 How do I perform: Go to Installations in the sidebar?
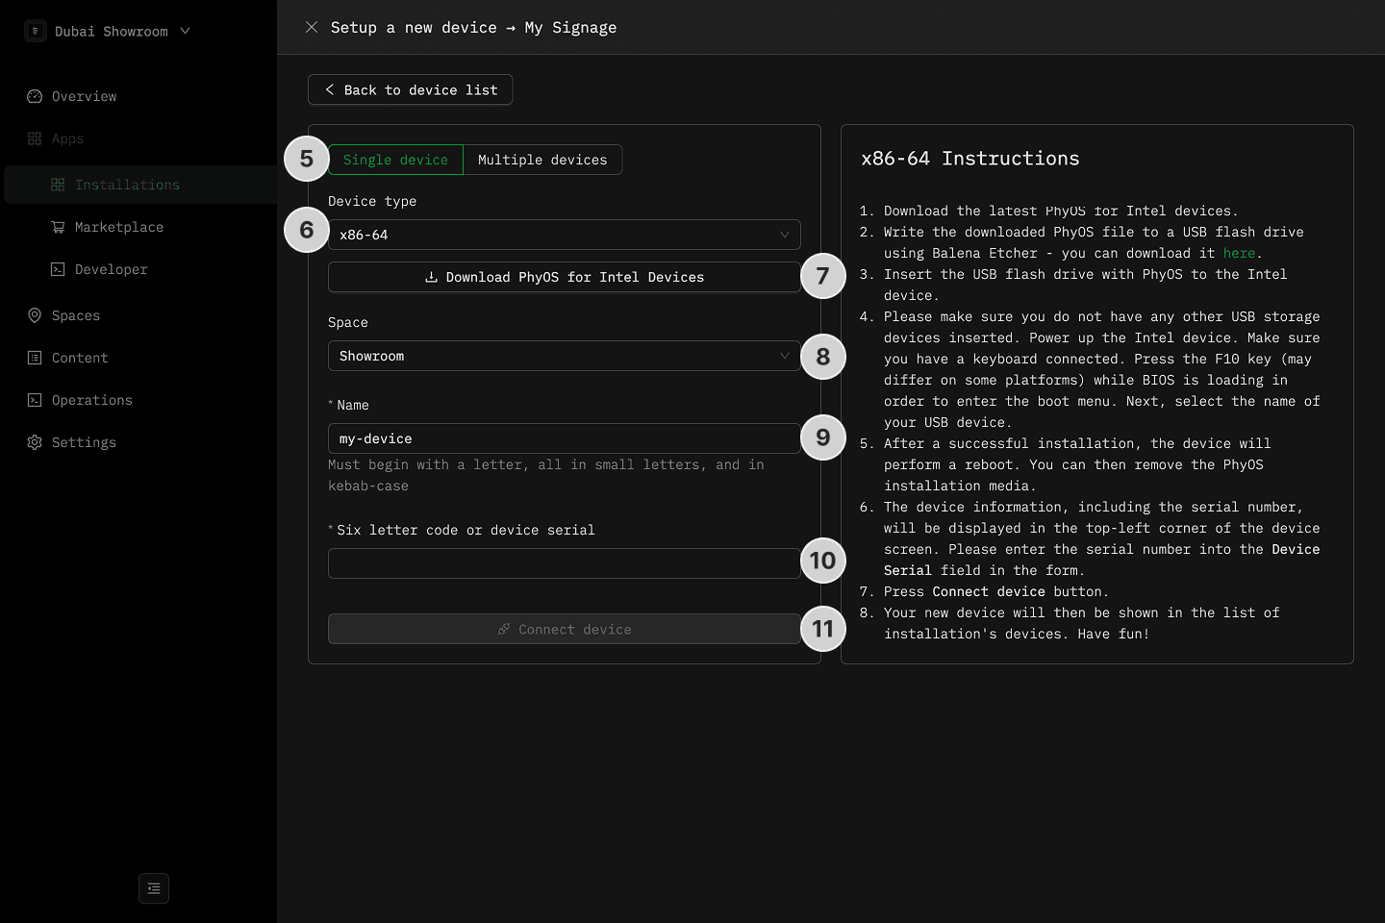(x=127, y=185)
